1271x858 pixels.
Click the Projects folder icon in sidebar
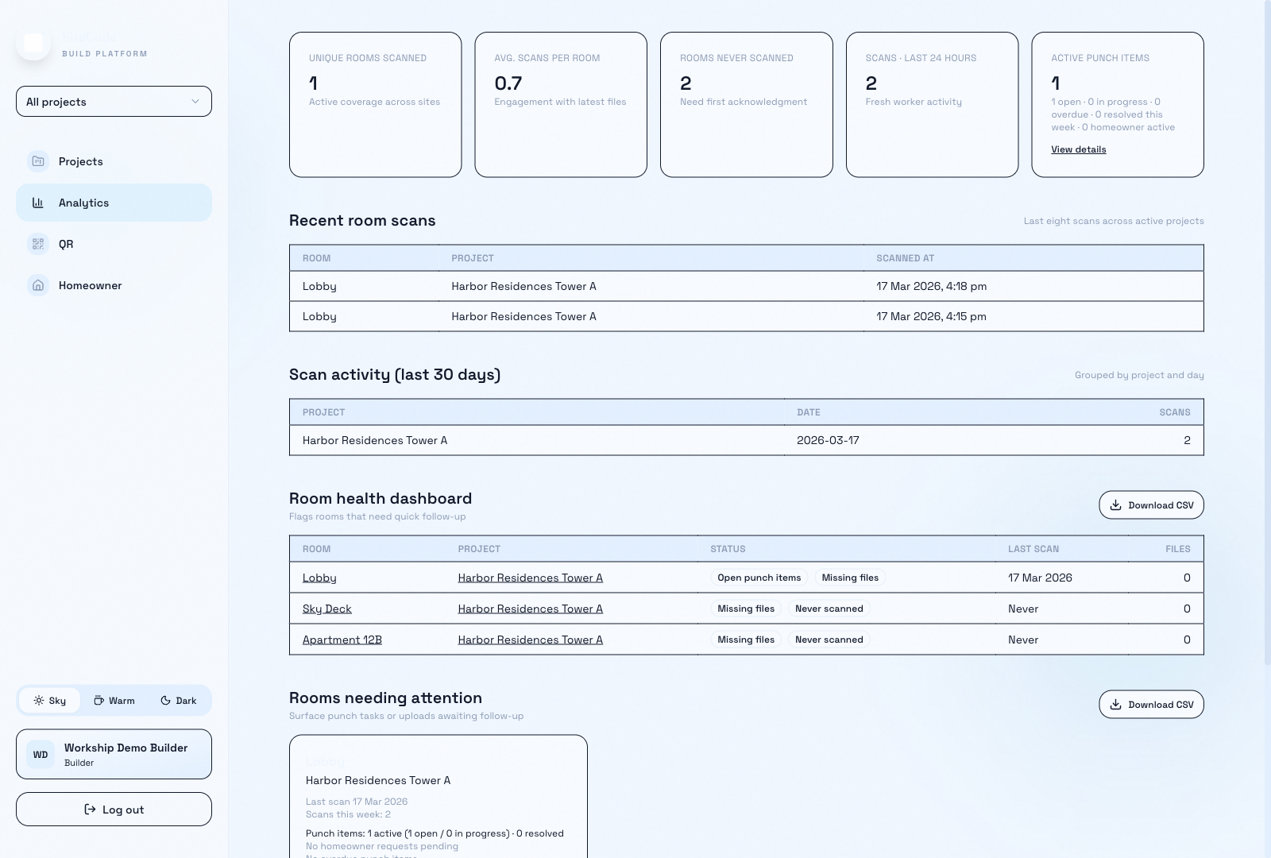pos(38,161)
